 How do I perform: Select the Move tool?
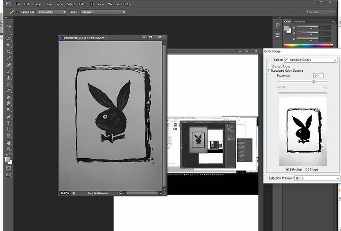coord(9,26)
